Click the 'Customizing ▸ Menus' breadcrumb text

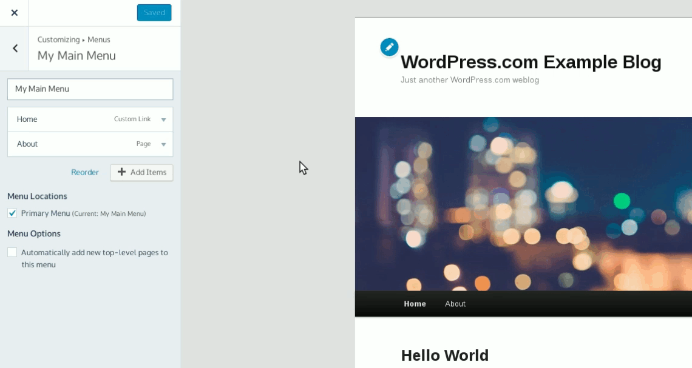coord(73,39)
